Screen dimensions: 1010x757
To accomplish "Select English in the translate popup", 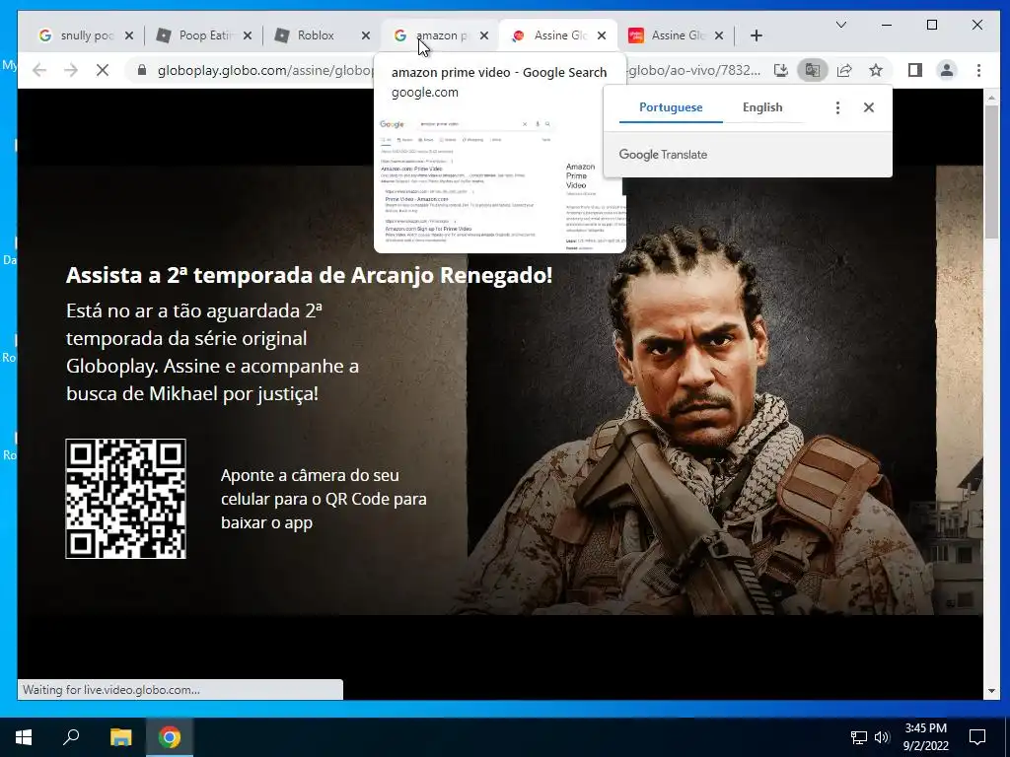I will [762, 107].
